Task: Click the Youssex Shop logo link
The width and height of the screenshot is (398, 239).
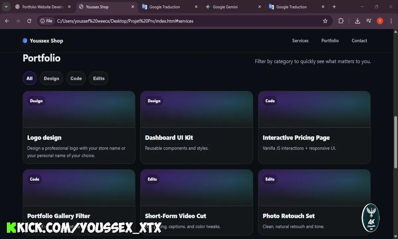Action: tap(43, 40)
